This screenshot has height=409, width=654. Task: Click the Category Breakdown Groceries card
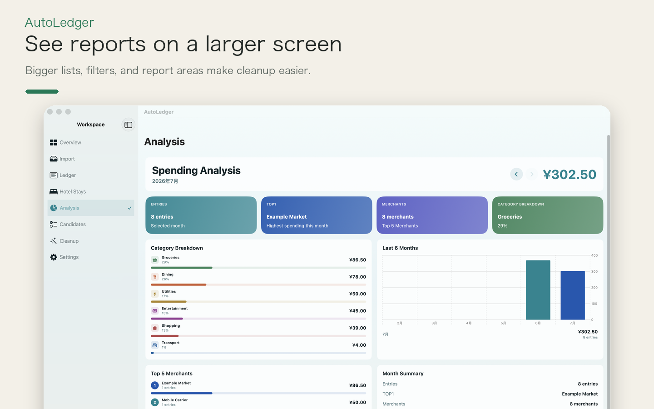[x=548, y=215]
